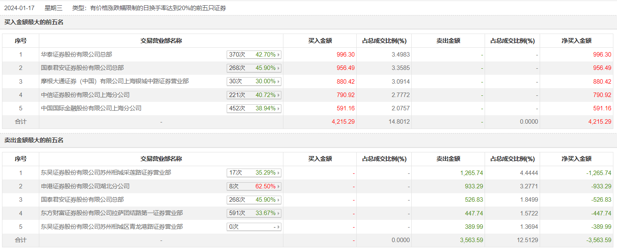Click arrow icon beside 中国国际金融 38.94%

[x=279, y=108]
